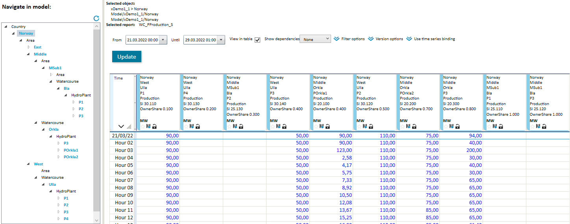This screenshot has height=224, width=570.
Task: Click the star icon in POrkla2 column
Action: 402,126
